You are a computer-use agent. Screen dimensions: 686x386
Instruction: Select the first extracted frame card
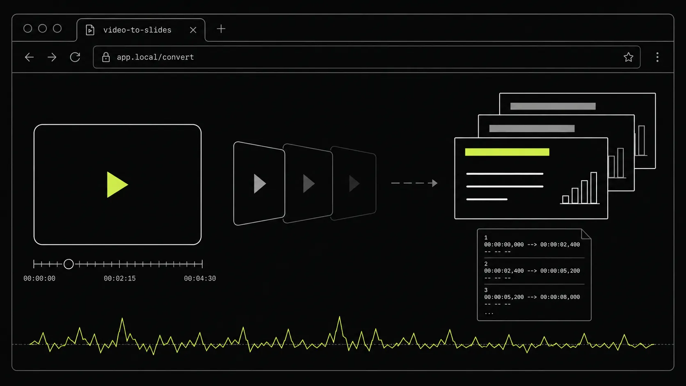click(259, 183)
